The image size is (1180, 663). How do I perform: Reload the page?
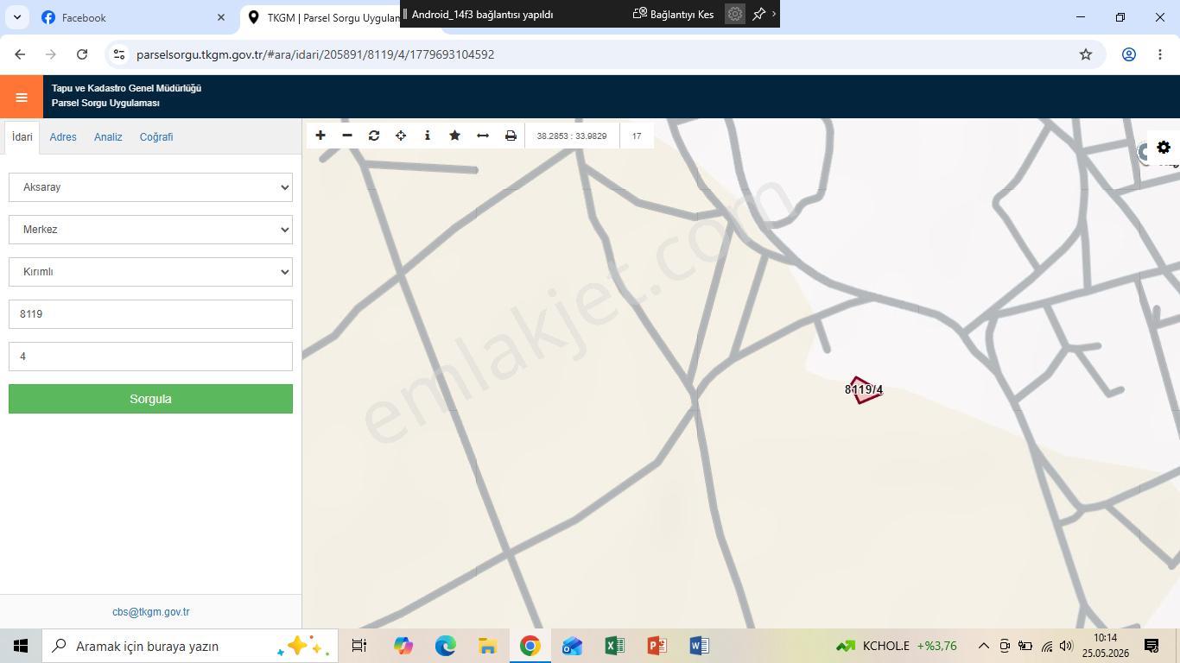click(82, 54)
